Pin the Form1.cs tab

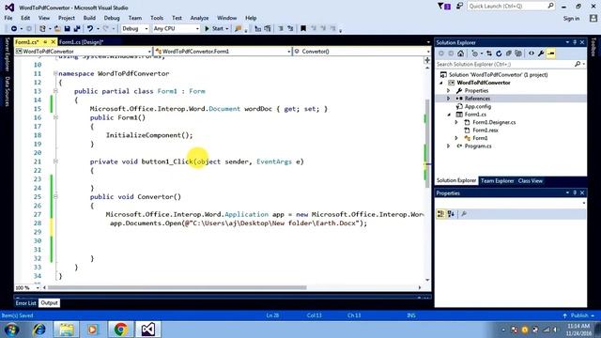click(45, 41)
